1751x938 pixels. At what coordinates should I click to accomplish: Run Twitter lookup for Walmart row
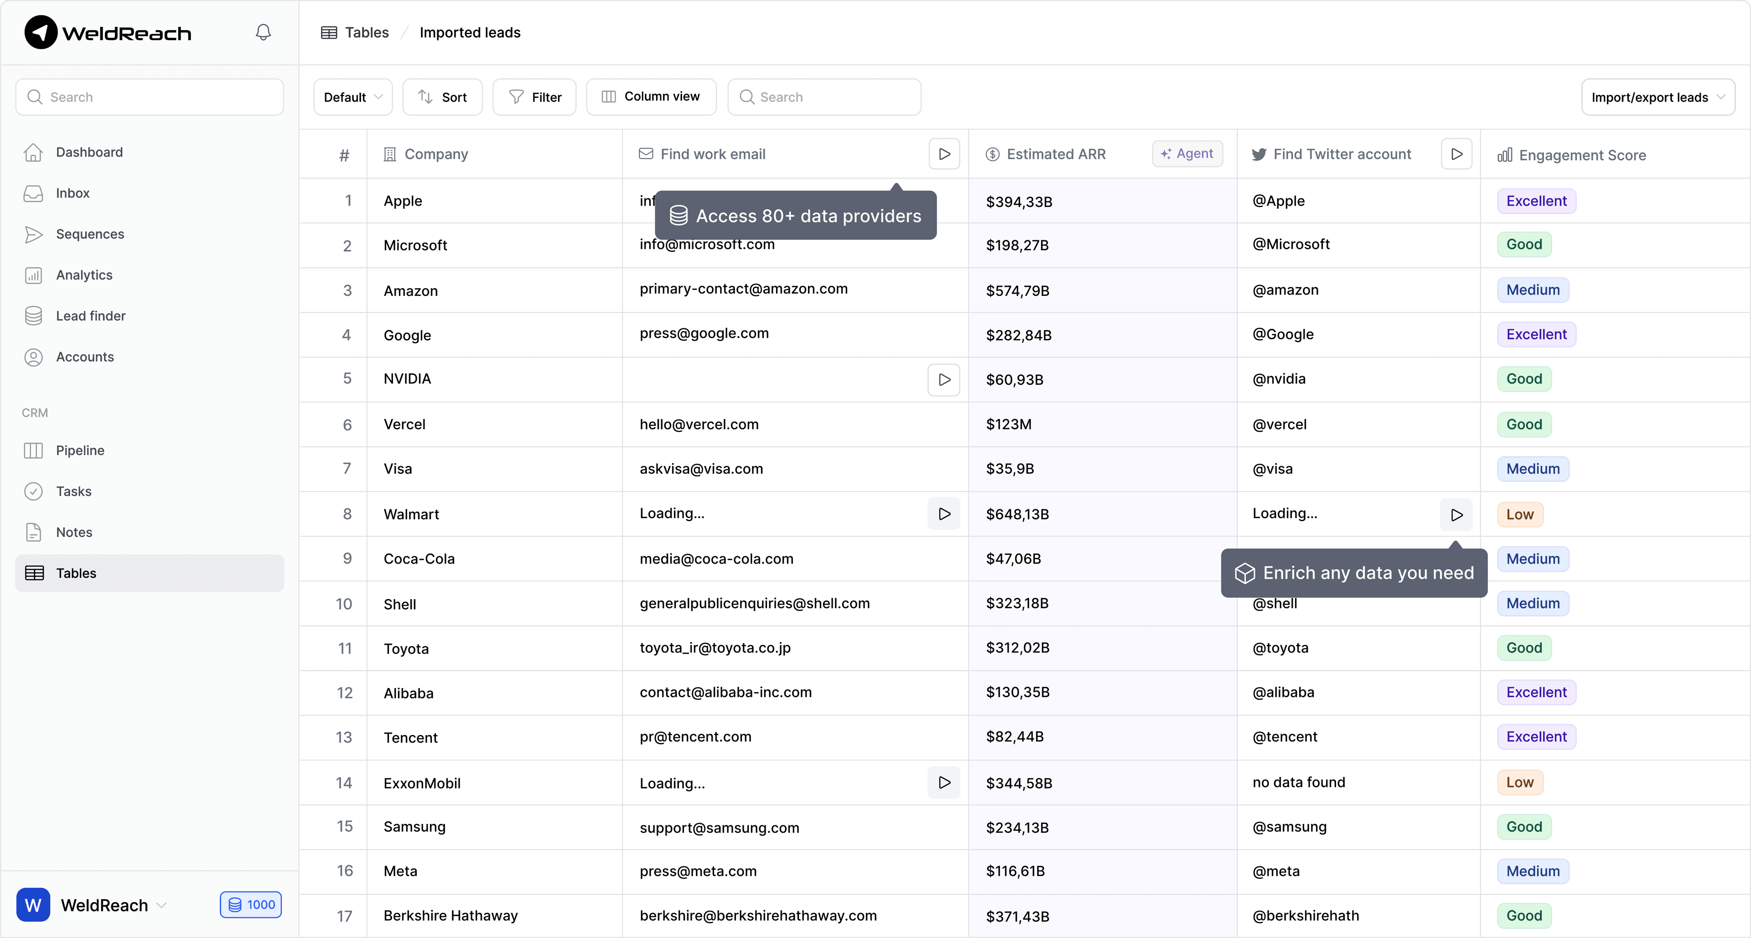click(x=1456, y=514)
